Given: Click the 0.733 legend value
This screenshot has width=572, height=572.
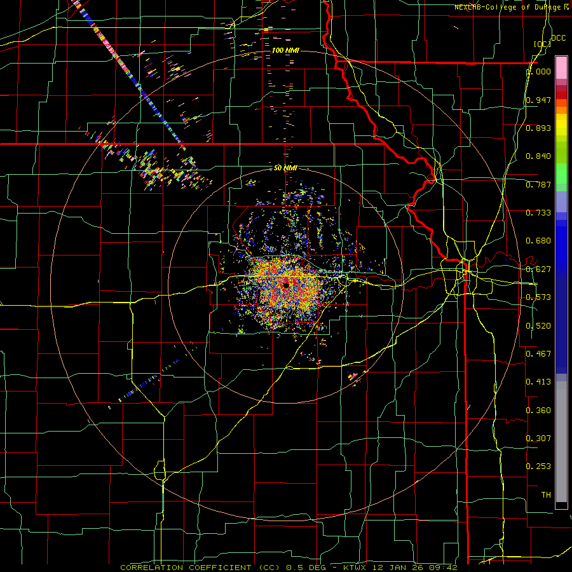Looking at the screenshot, I should pyautogui.click(x=538, y=213).
